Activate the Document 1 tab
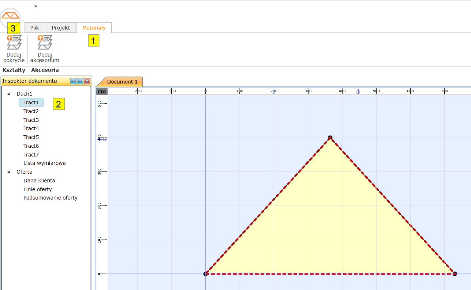Screen dimensions: 471x290 tap(122, 82)
